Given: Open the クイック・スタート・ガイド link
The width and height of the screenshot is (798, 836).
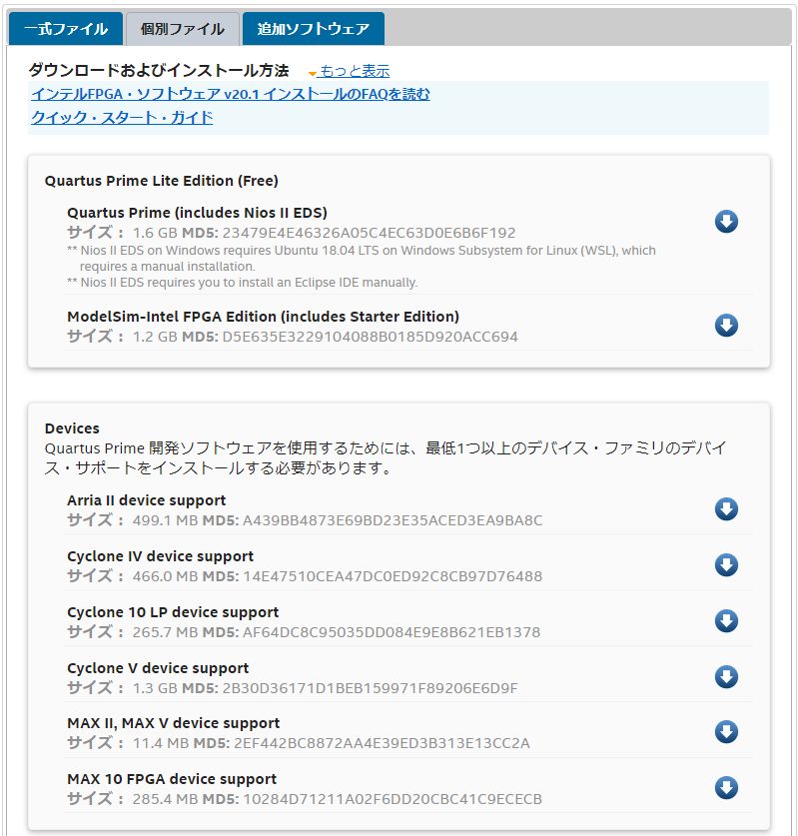Looking at the screenshot, I should pos(122,117).
